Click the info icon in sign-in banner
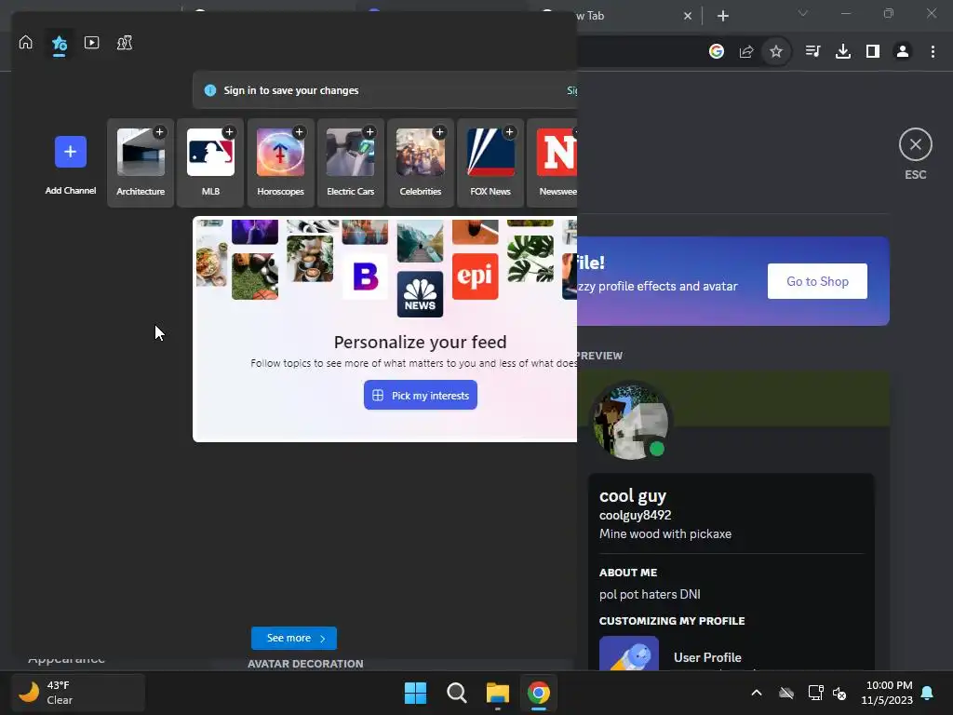953x715 pixels. [x=210, y=90]
